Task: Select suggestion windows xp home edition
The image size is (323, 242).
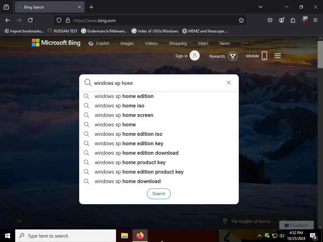Action: point(159,96)
